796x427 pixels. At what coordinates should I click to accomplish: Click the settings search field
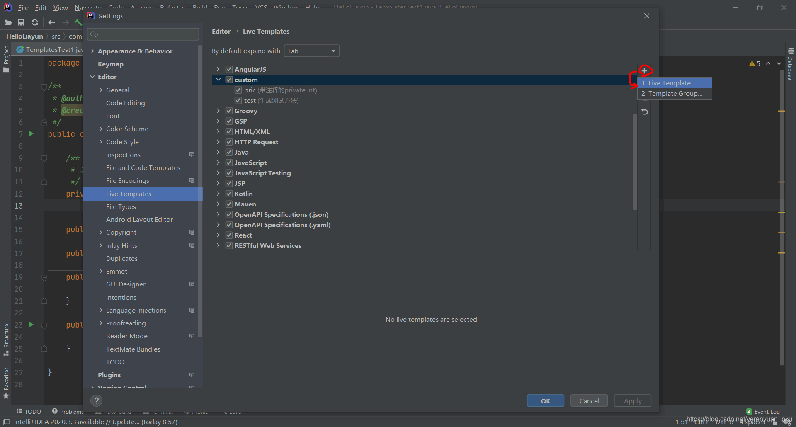[143, 34]
